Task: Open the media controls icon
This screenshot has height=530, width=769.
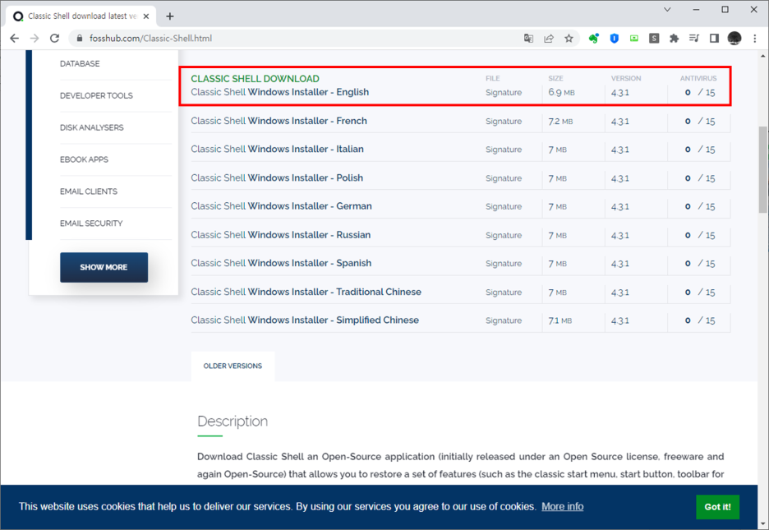Action: pyautogui.click(x=694, y=39)
